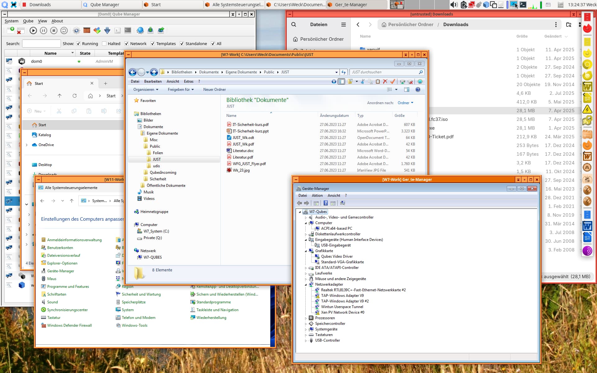Click the search icon in Downloads file manager
Viewport: 597px width, 373px height.
294,25
